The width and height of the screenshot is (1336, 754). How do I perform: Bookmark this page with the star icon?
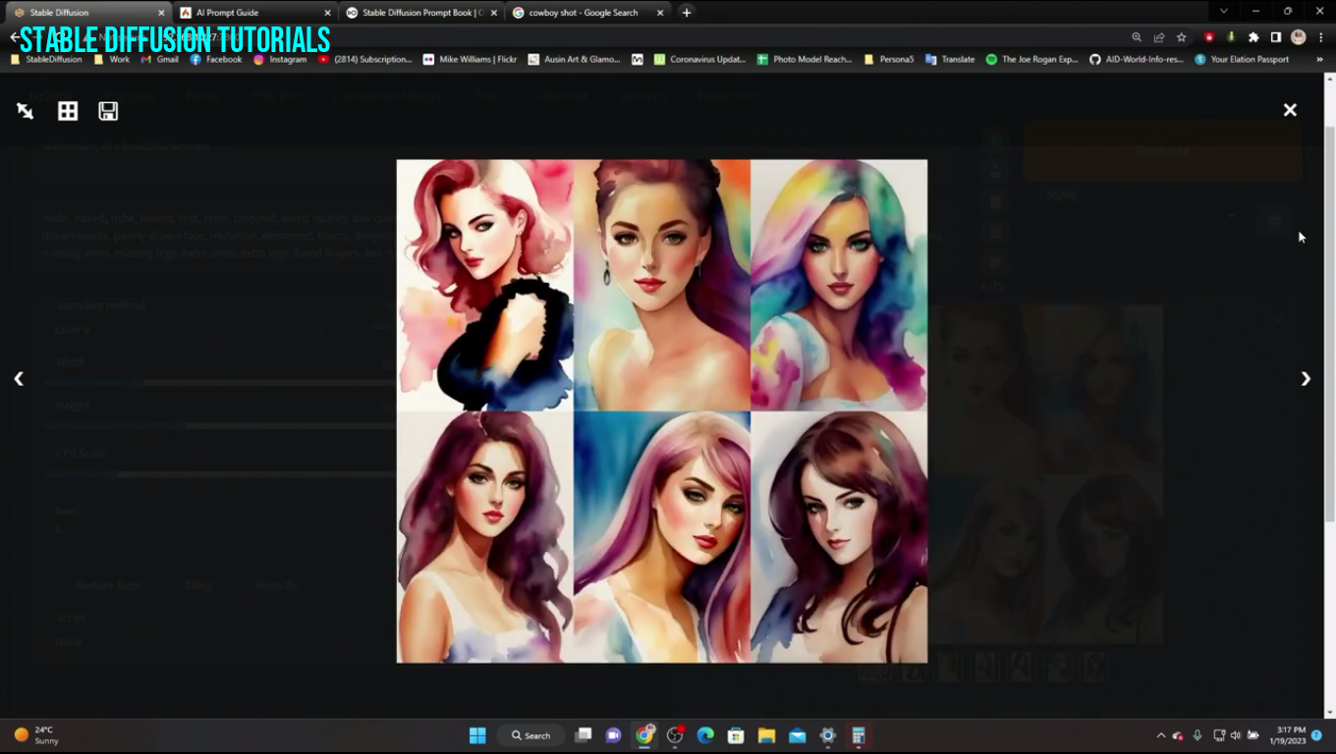(1182, 37)
